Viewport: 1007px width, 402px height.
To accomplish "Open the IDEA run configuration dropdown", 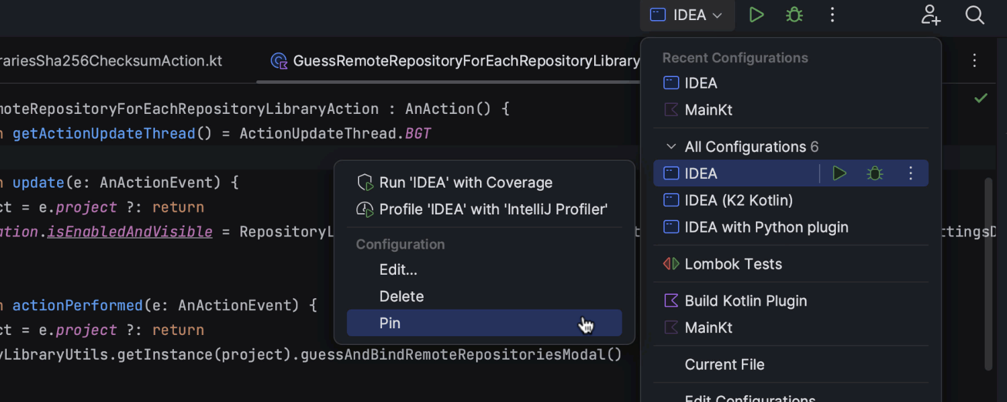I will tap(687, 15).
